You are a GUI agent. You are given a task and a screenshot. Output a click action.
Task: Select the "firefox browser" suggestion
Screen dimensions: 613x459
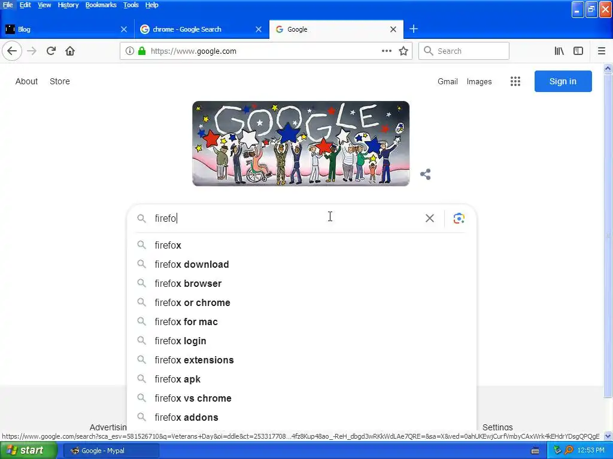pos(302,283)
